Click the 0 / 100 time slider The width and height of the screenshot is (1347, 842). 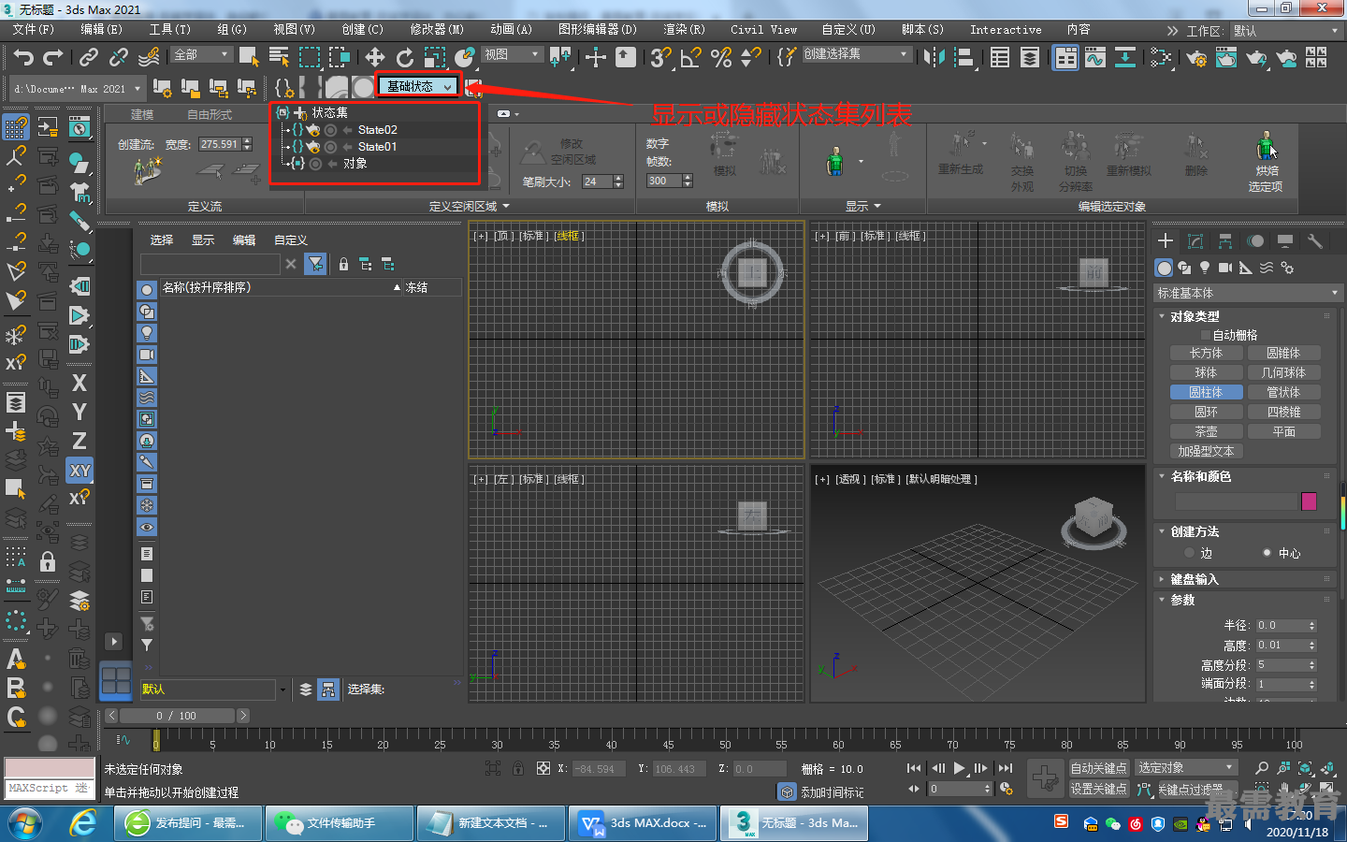[176, 716]
